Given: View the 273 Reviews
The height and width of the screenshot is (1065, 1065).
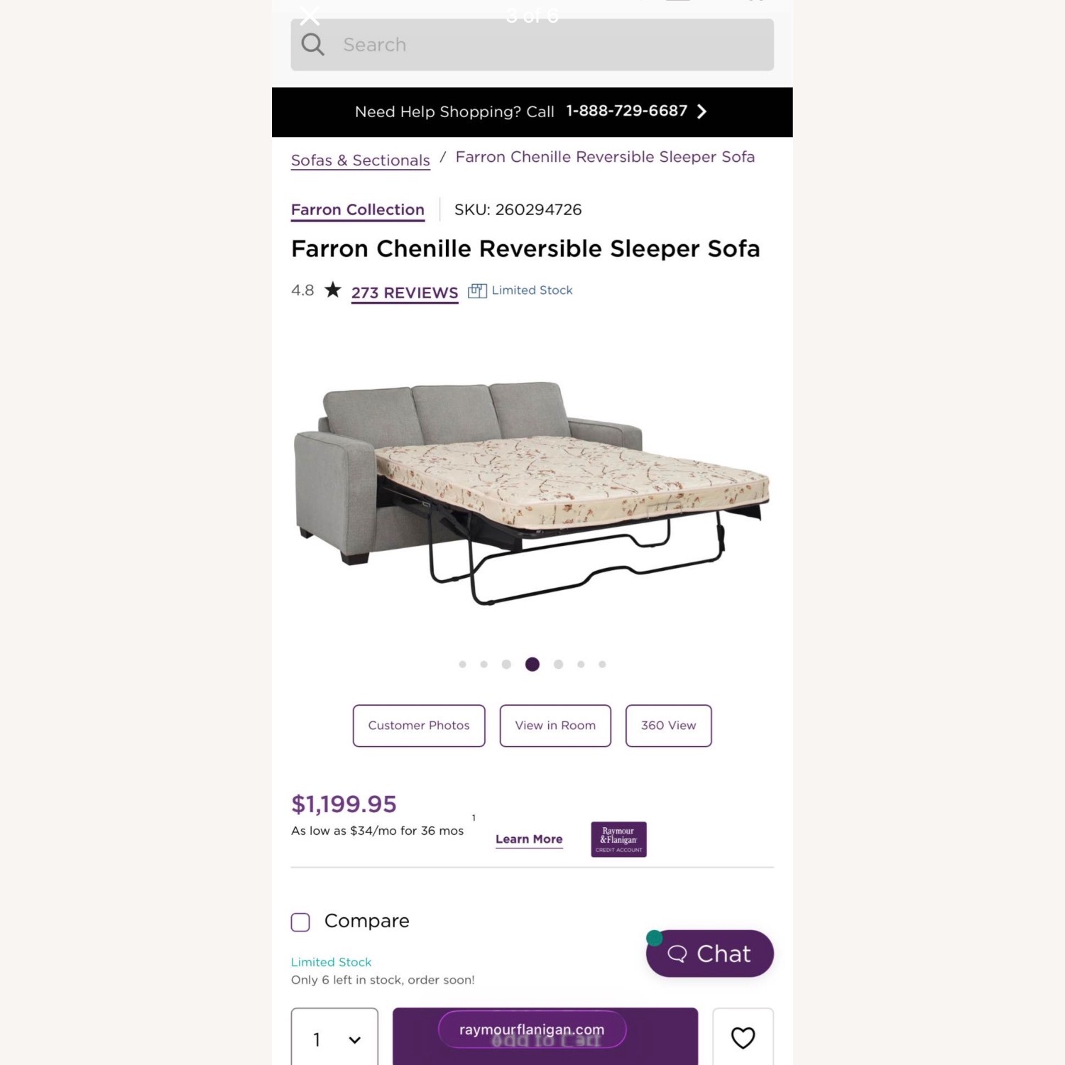Looking at the screenshot, I should pyautogui.click(x=403, y=292).
